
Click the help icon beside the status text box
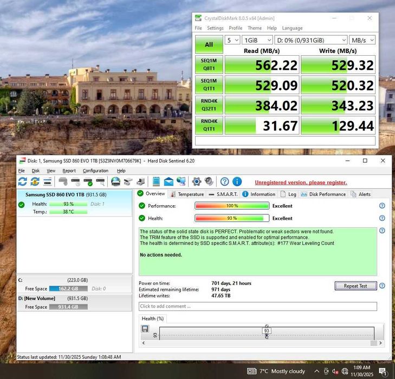click(x=382, y=231)
